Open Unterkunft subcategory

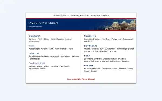[88, 41]
